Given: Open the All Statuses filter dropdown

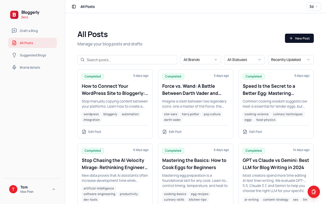Looking at the screenshot, I should [x=244, y=60].
